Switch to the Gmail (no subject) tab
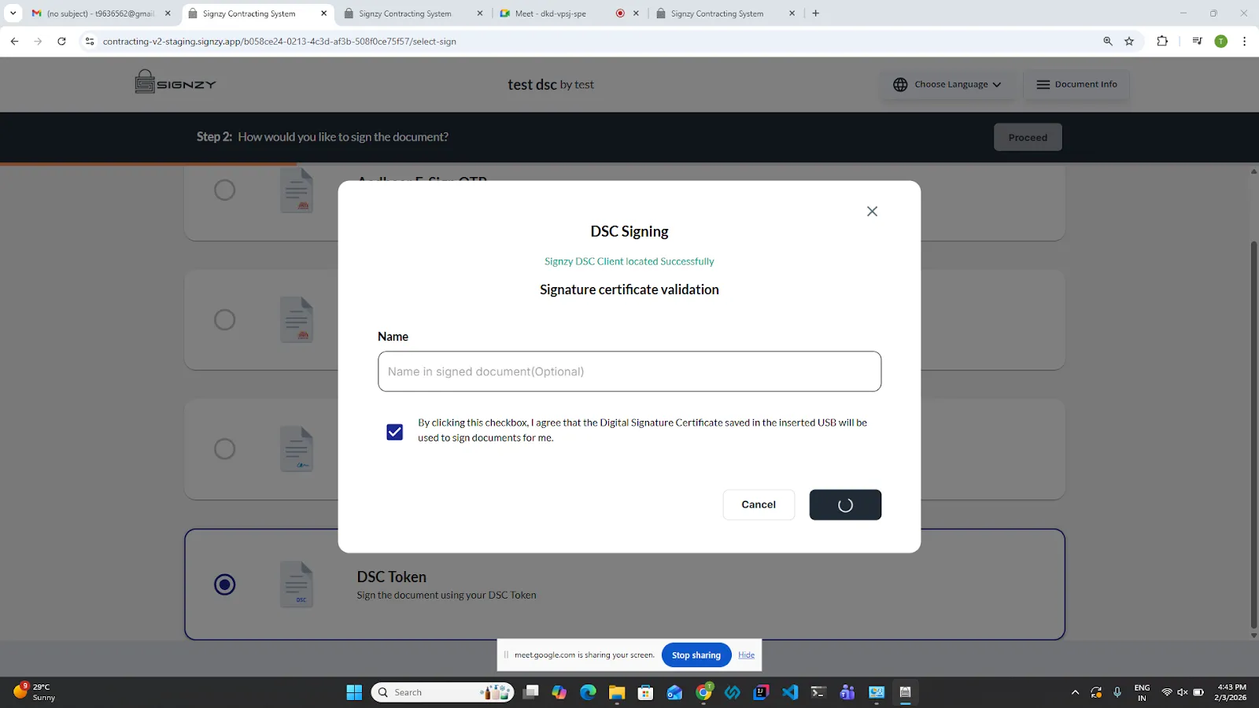1259x708 pixels. click(x=101, y=13)
